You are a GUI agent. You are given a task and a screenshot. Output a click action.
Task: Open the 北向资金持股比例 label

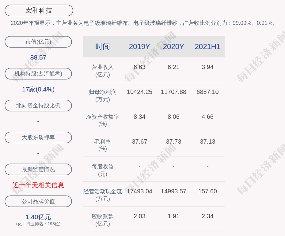(38, 106)
